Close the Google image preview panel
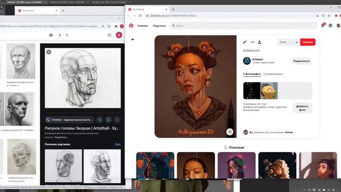The image size is (341, 192). pyautogui.click(x=48, y=52)
